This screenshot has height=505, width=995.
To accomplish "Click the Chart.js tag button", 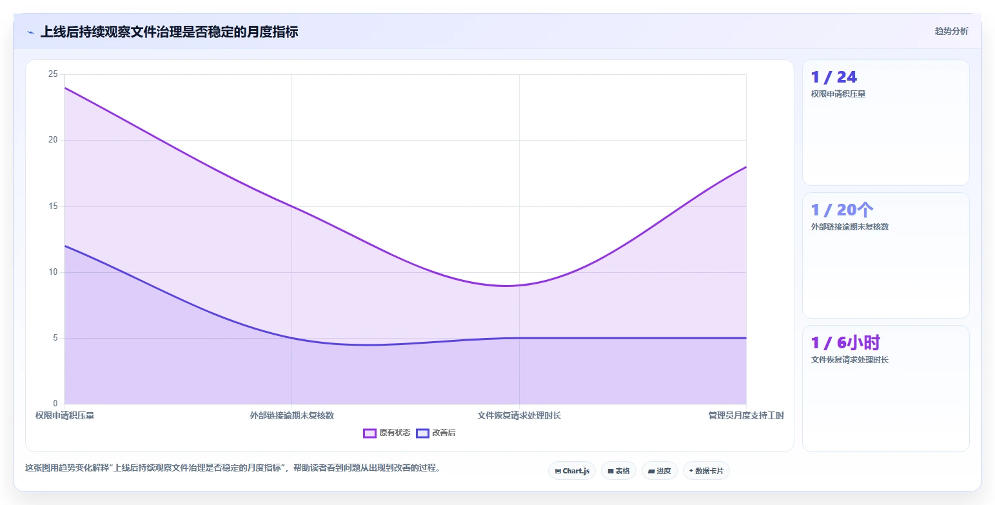I will 572,471.
